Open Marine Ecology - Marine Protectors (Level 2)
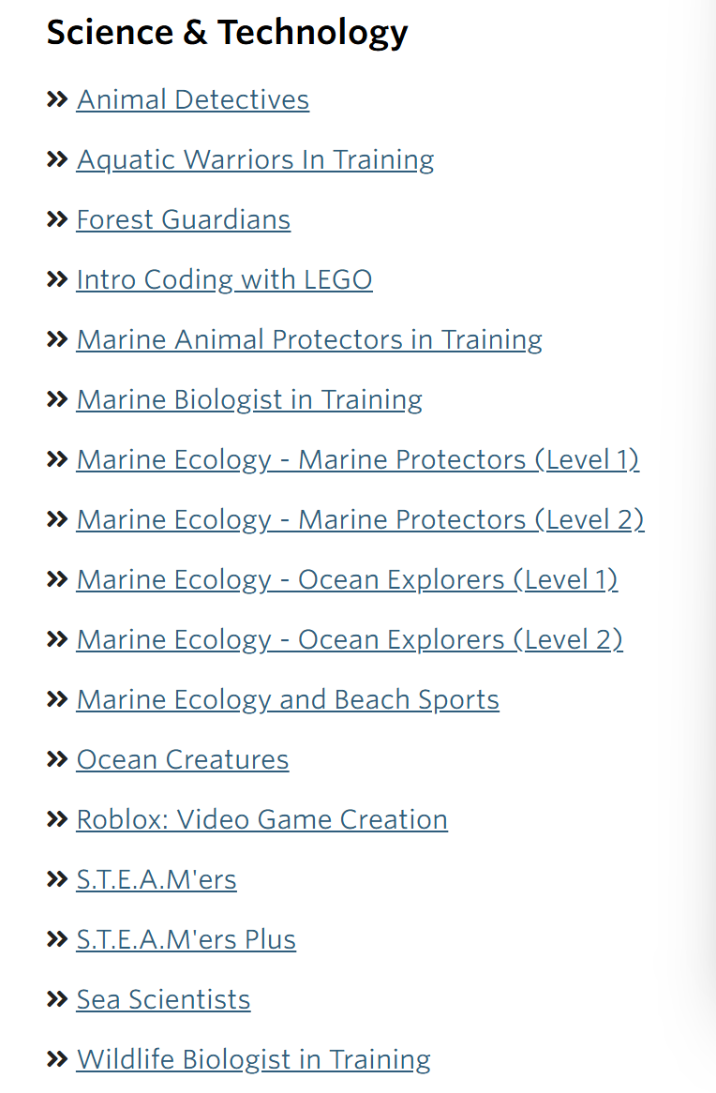 360,520
